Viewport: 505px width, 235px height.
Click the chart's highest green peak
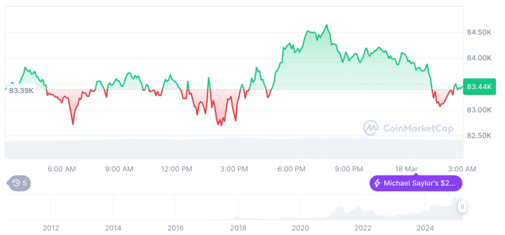point(326,25)
